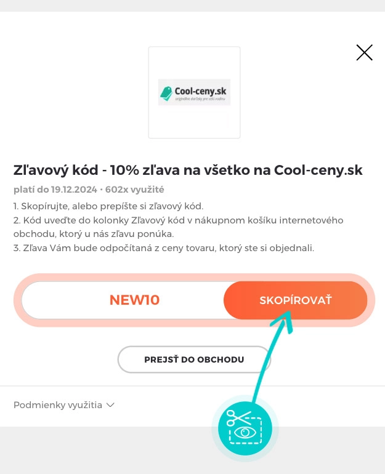Close the coupon popup with the X
Screen dimensions: 385x474
tap(364, 53)
